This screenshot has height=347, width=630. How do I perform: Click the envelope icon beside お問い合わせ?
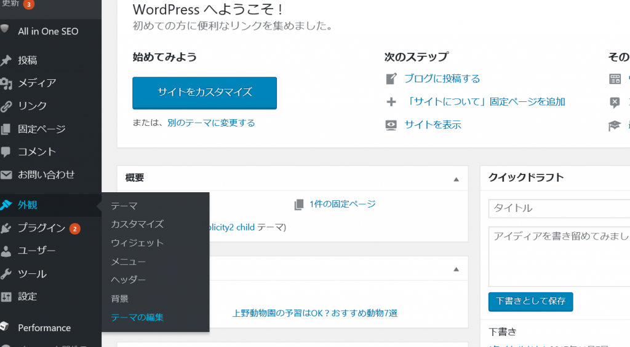pyautogui.click(x=6, y=175)
